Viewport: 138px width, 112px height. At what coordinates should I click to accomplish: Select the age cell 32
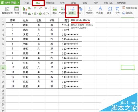pyautogui.click(x=52, y=86)
